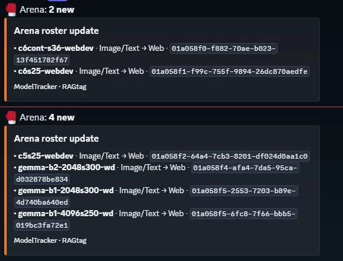Click 'ModelTracker · RAGtag' footer in second embed
This screenshot has width=343, height=261.
tap(50, 240)
